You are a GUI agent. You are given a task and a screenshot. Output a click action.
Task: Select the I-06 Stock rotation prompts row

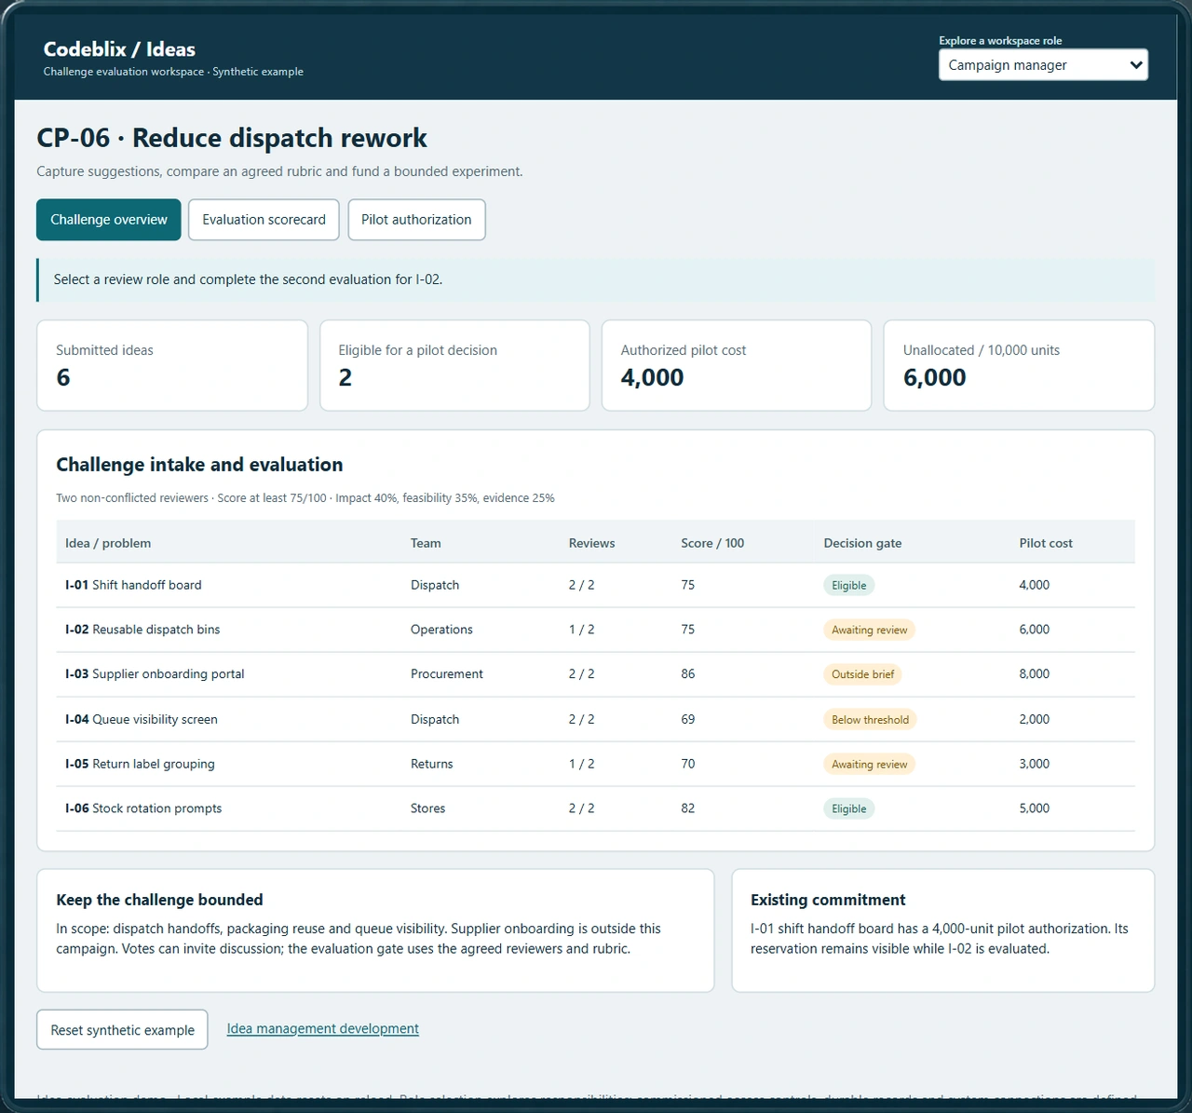point(595,808)
